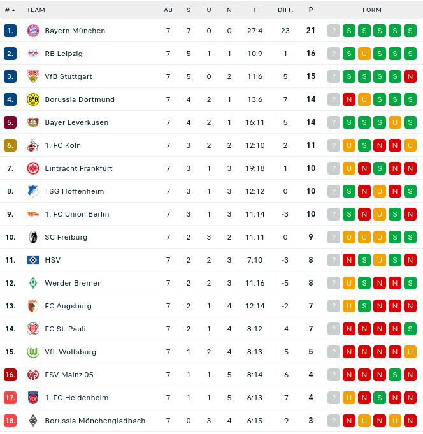Open the 1. FC Köln team link
The height and width of the screenshot is (434, 423).
tap(62, 145)
